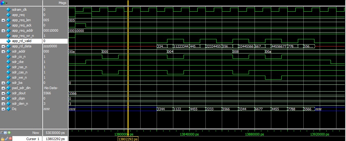
Task: Open the signal format dropdown at top left
Action: pyautogui.click(x=4, y=3)
